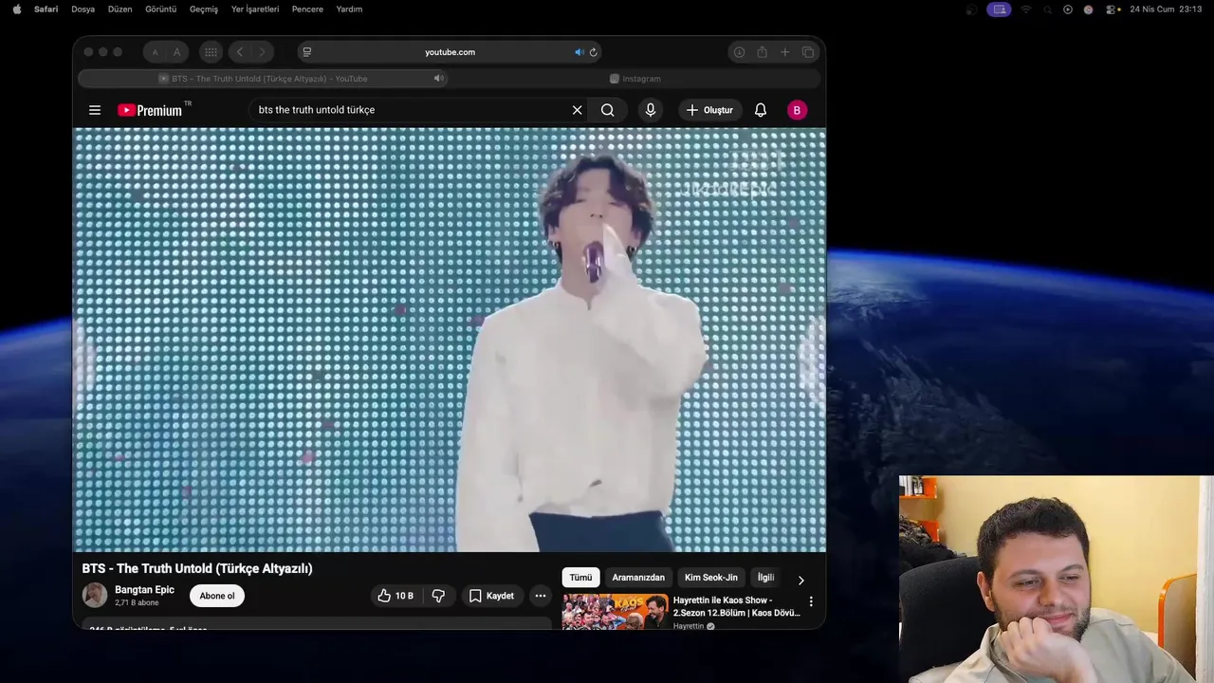Screen dimensions: 1214x683
Task: Open YouTube notifications bell
Action: click(761, 110)
